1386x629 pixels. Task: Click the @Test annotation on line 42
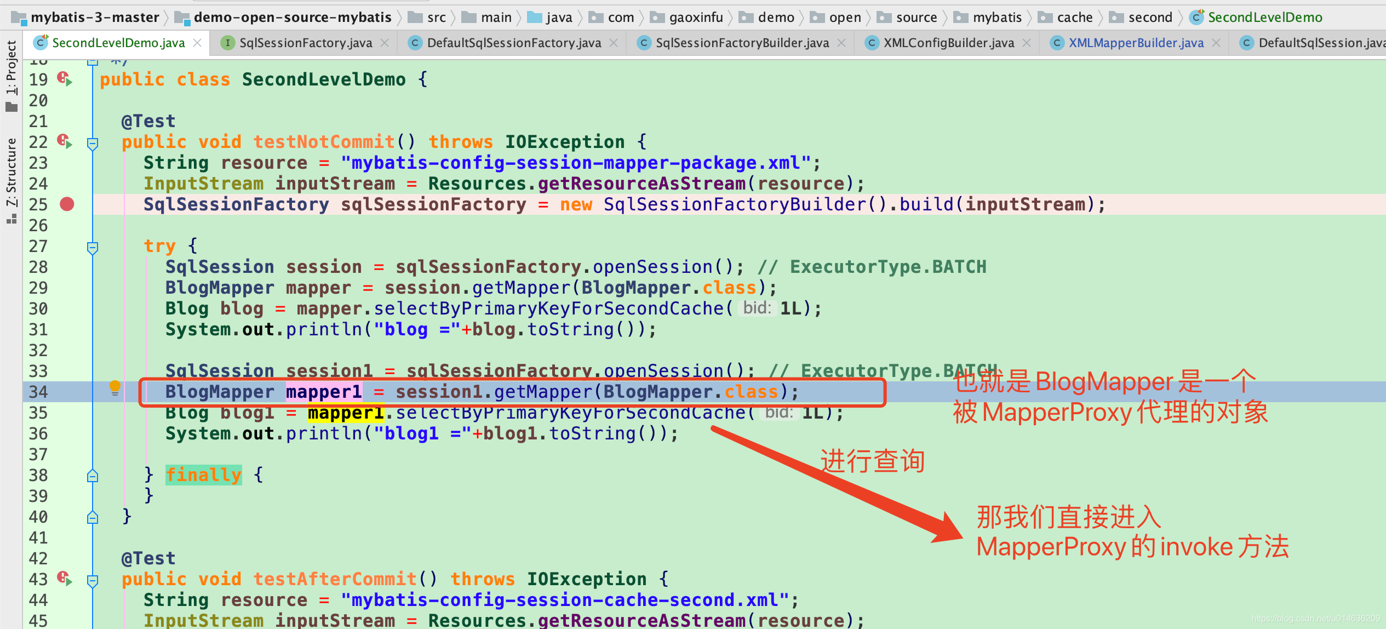148,558
